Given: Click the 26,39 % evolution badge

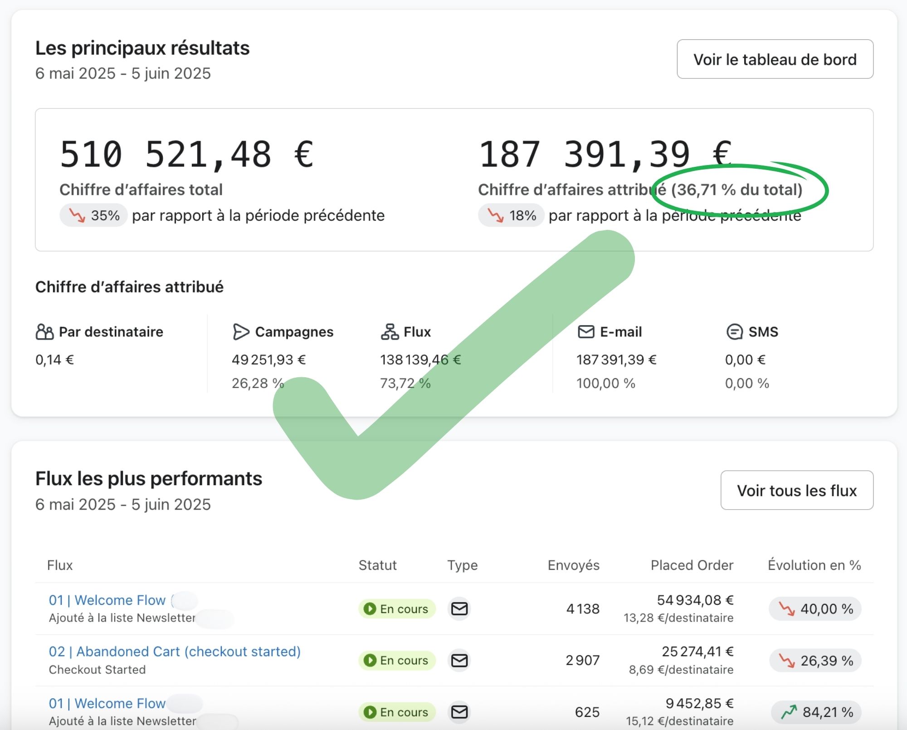Looking at the screenshot, I should pyautogui.click(x=815, y=661).
